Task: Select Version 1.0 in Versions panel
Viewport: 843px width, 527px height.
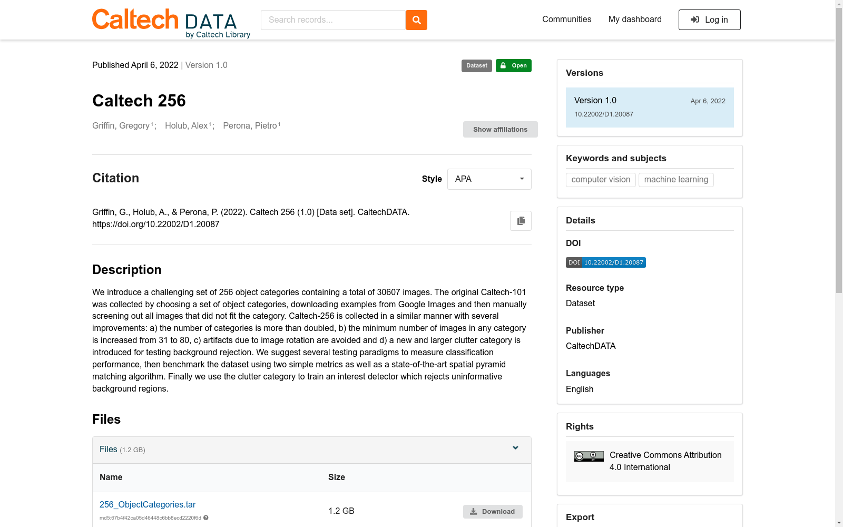Action: pyautogui.click(x=650, y=108)
